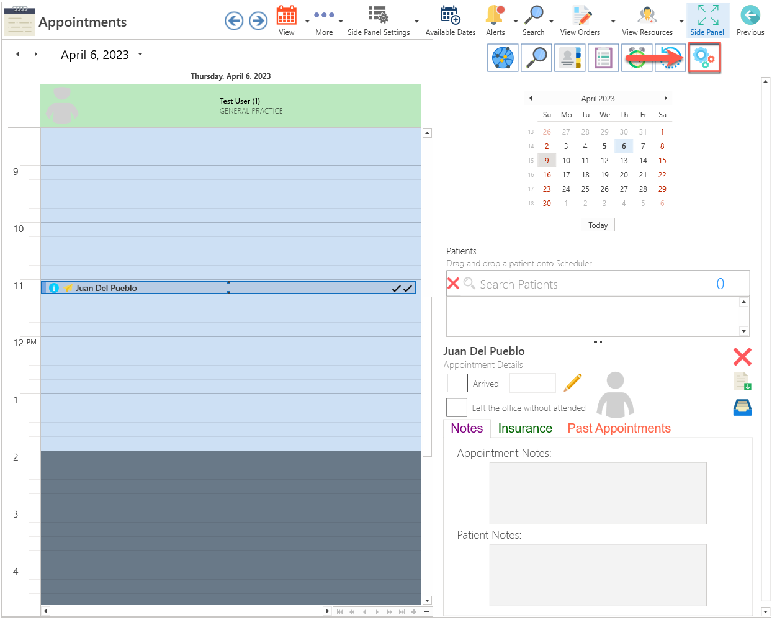Select April 9 in mini calendar
Viewport: 772px width, 620px height.
(x=547, y=160)
